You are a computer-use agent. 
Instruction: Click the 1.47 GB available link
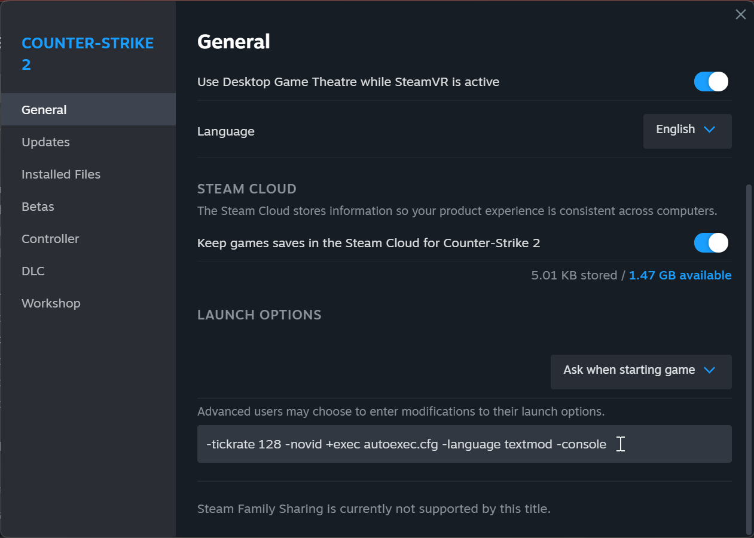pos(680,275)
